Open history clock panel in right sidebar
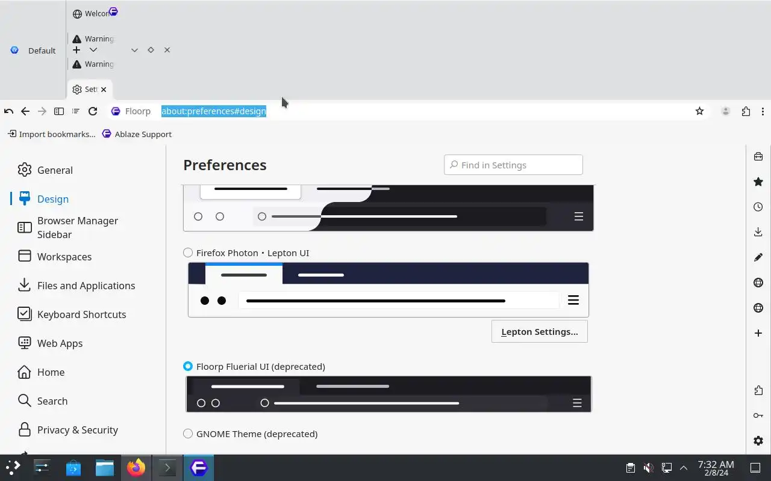The width and height of the screenshot is (771, 481). (758, 207)
